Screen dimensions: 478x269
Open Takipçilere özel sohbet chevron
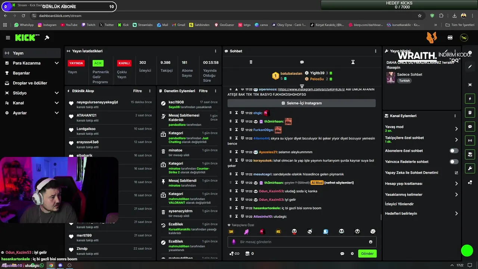456,140
